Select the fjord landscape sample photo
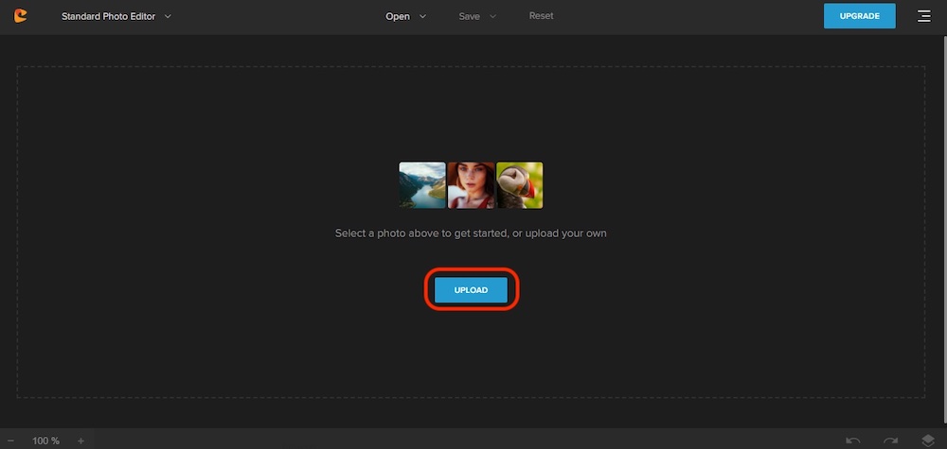The image size is (947, 449). point(422,185)
